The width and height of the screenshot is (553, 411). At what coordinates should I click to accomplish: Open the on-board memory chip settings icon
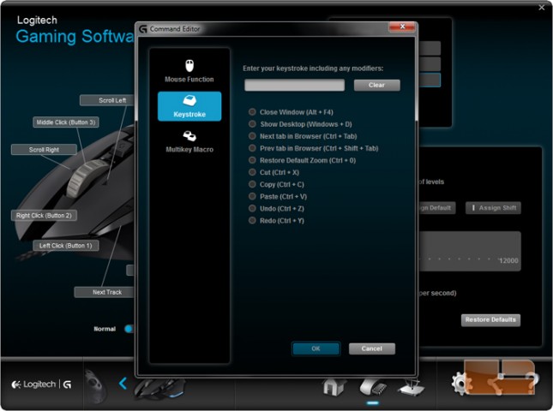click(373, 387)
